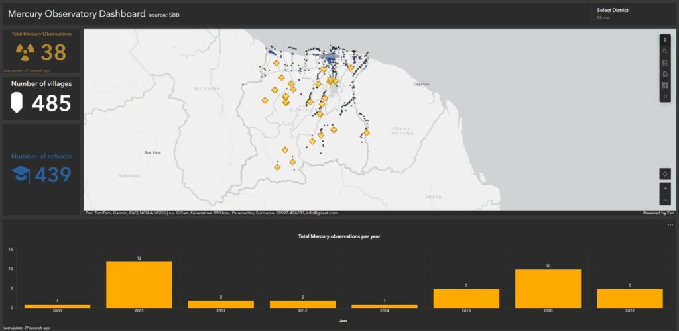Zoom out on the map
The height and width of the screenshot is (331, 679).
(665, 200)
